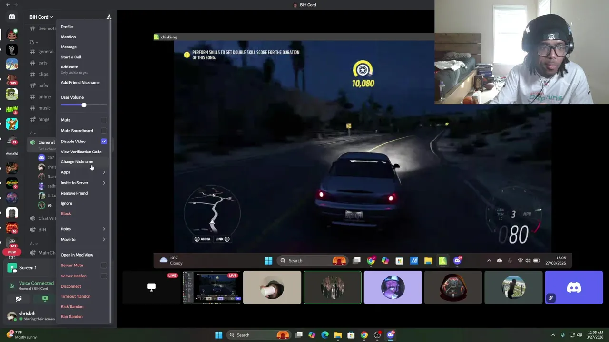Screen dimensions: 609x342
Task: Click Screen 1 stream entry
Action: pyautogui.click(x=28, y=268)
